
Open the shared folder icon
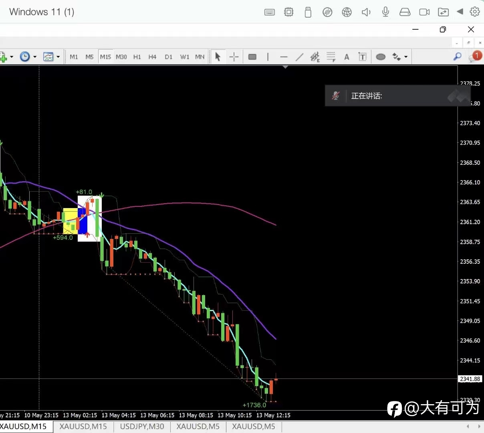443,12
